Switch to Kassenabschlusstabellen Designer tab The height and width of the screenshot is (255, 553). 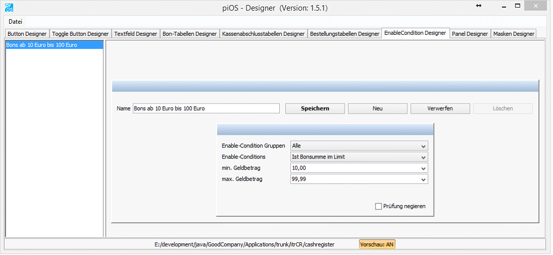click(x=264, y=34)
